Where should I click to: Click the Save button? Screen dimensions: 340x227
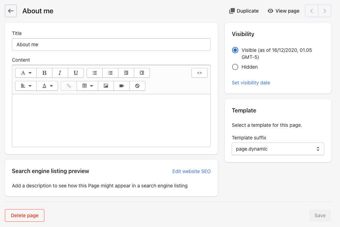pos(320,215)
